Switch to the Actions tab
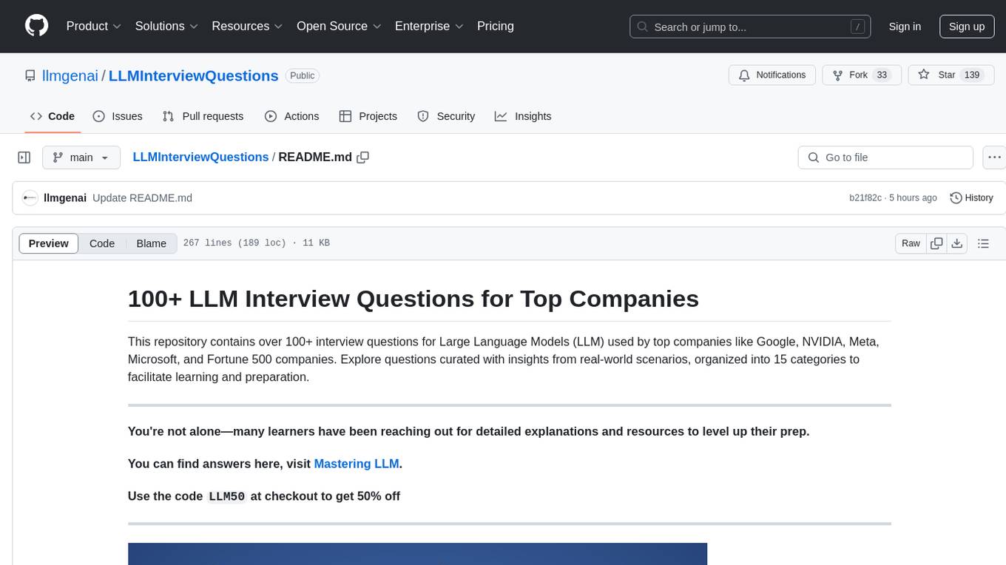The height and width of the screenshot is (565, 1006). tap(292, 116)
